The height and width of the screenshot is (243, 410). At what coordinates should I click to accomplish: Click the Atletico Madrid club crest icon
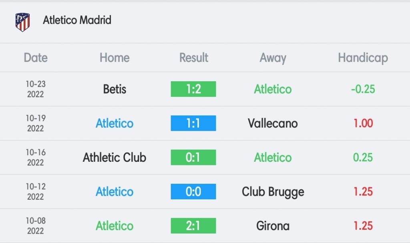(x=22, y=22)
